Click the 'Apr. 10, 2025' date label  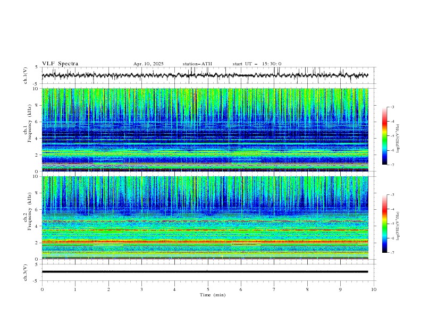pyautogui.click(x=148, y=64)
